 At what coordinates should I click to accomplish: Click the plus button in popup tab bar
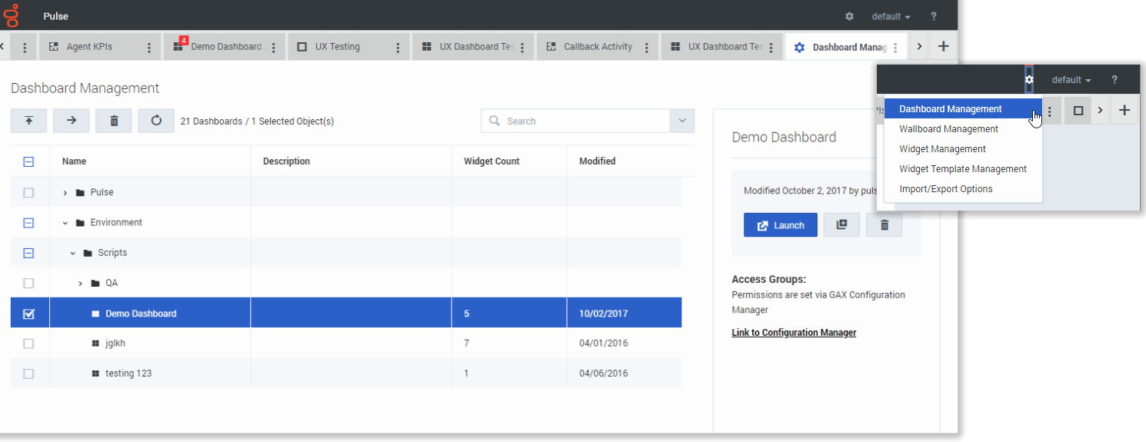tap(1124, 111)
